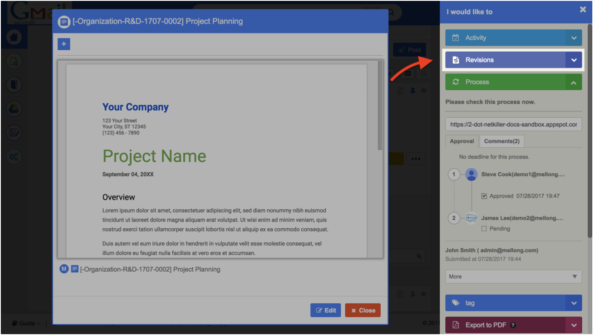Screen dimensions: 594x335
Task: Click the 'Your Company' heading in the preview
Action: [136, 107]
